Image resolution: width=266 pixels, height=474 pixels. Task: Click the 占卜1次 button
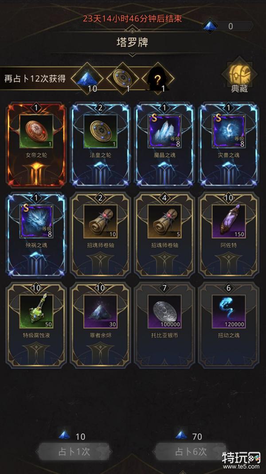point(74,452)
